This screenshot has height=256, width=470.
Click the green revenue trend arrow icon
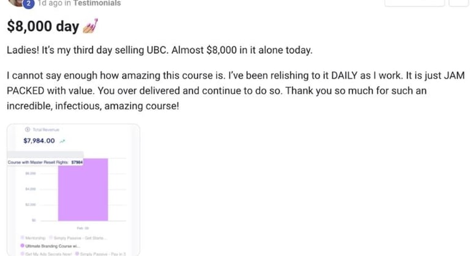point(62,141)
